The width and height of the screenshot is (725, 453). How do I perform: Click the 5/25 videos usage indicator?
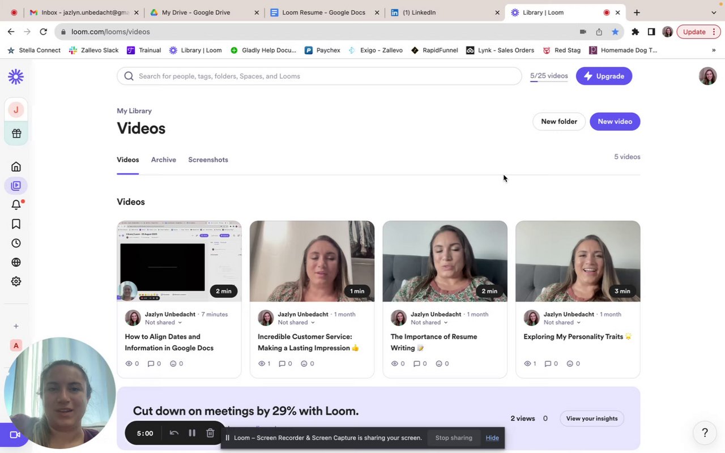(549, 76)
